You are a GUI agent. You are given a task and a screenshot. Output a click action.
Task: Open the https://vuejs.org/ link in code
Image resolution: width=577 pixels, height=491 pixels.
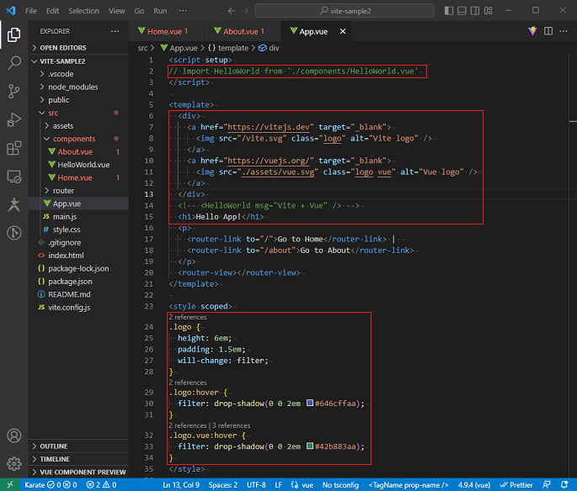268,161
